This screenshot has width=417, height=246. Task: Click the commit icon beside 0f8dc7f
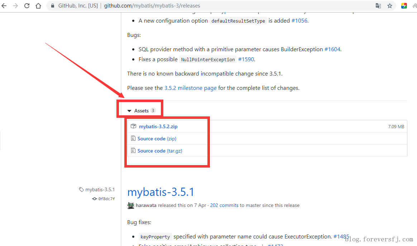(x=95, y=199)
